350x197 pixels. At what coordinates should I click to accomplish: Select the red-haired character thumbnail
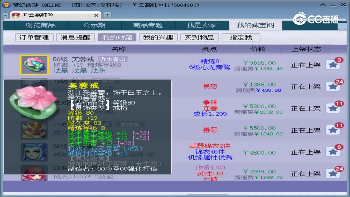pyautogui.click(x=34, y=173)
